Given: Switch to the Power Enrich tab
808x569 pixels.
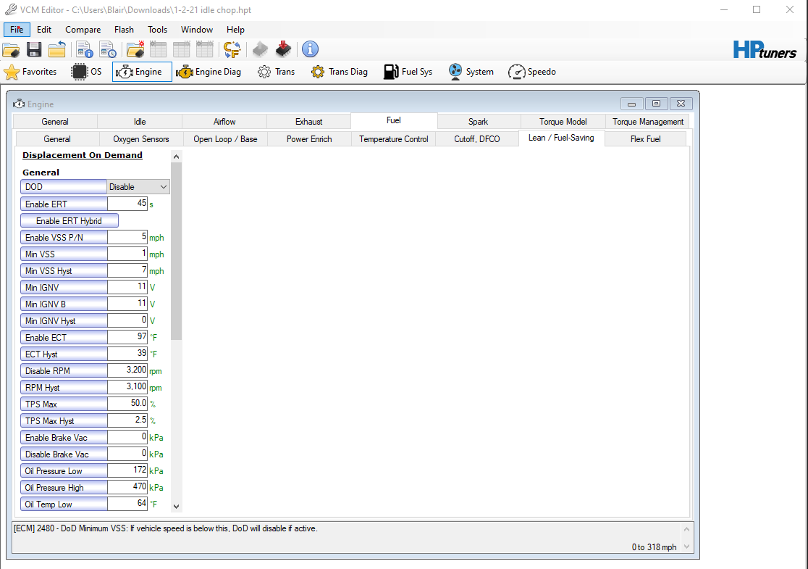Looking at the screenshot, I should point(309,138).
